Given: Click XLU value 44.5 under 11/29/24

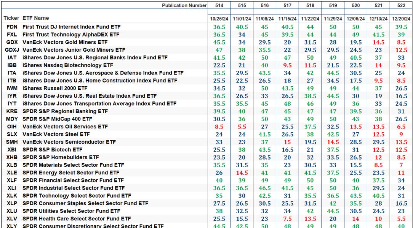Looking at the screenshot, I should point(333,211).
